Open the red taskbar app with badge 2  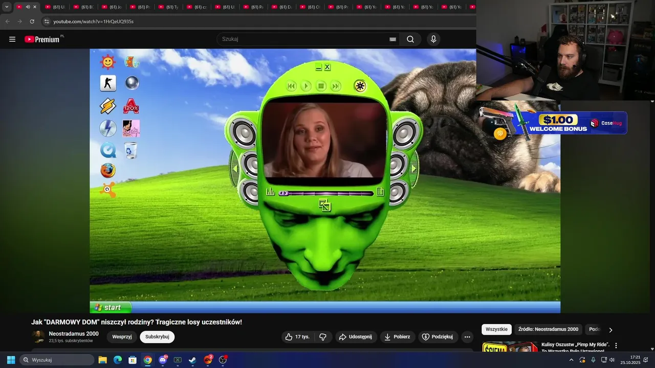tap(208, 360)
